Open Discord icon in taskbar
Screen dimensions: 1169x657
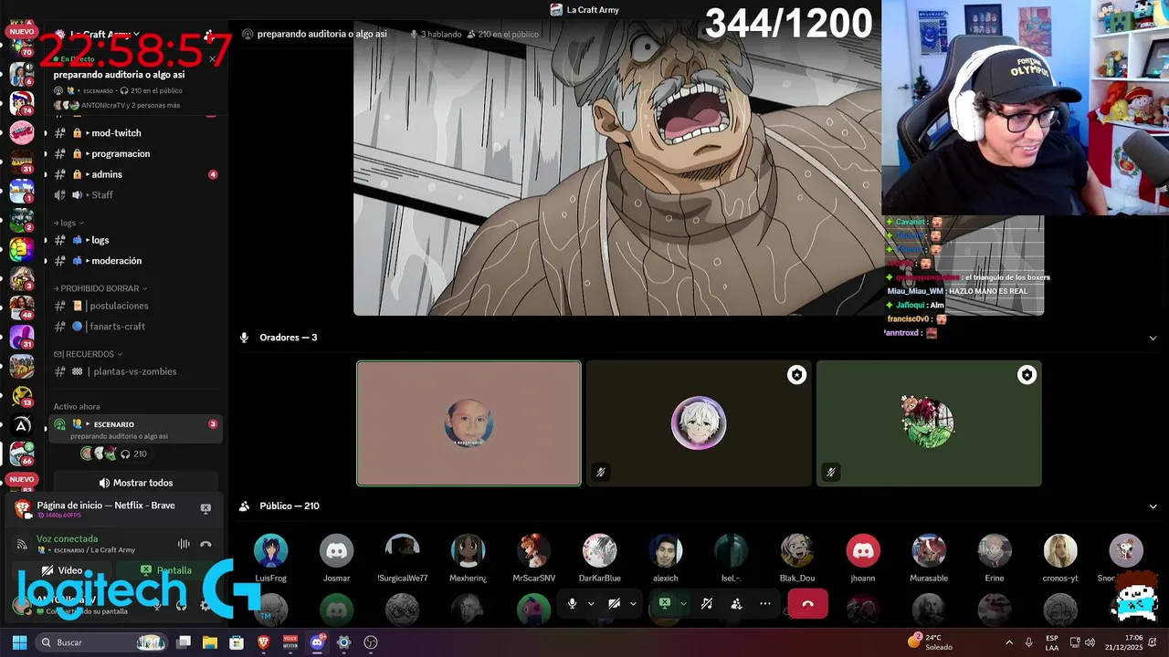click(317, 642)
